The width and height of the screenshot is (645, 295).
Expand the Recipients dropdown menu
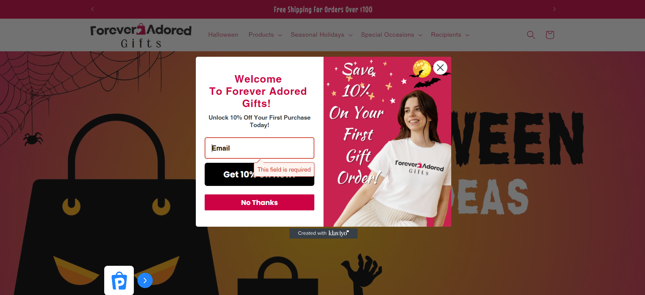click(450, 35)
